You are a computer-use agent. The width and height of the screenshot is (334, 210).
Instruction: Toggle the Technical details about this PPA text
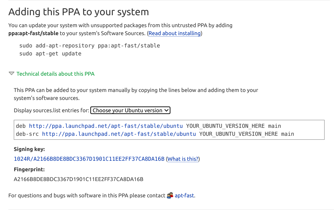[55, 74]
